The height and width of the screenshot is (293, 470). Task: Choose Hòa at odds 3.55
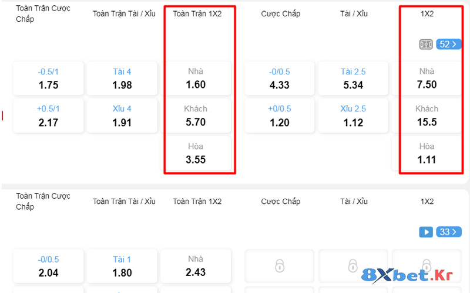[196, 153]
